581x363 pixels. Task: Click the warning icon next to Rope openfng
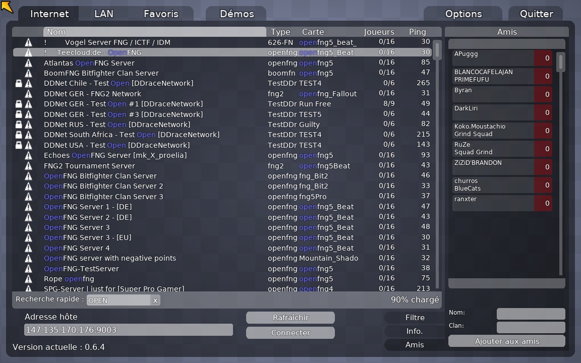(28, 279)
